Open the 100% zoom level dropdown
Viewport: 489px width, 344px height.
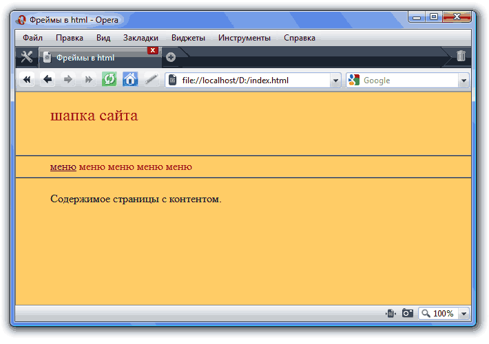point(464,314)
